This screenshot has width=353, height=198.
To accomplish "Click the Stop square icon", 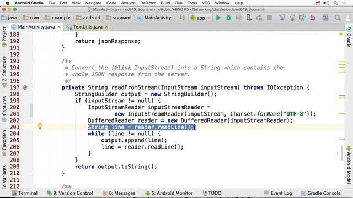I will (269, 18).
